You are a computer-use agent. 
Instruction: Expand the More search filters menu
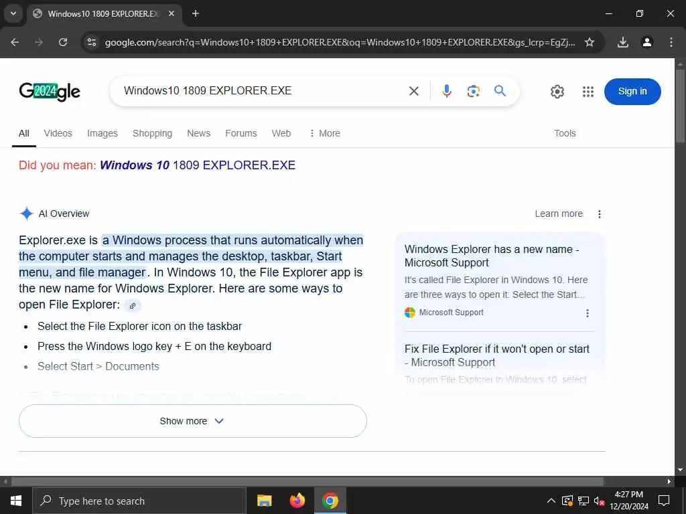[x=325, y=133]
